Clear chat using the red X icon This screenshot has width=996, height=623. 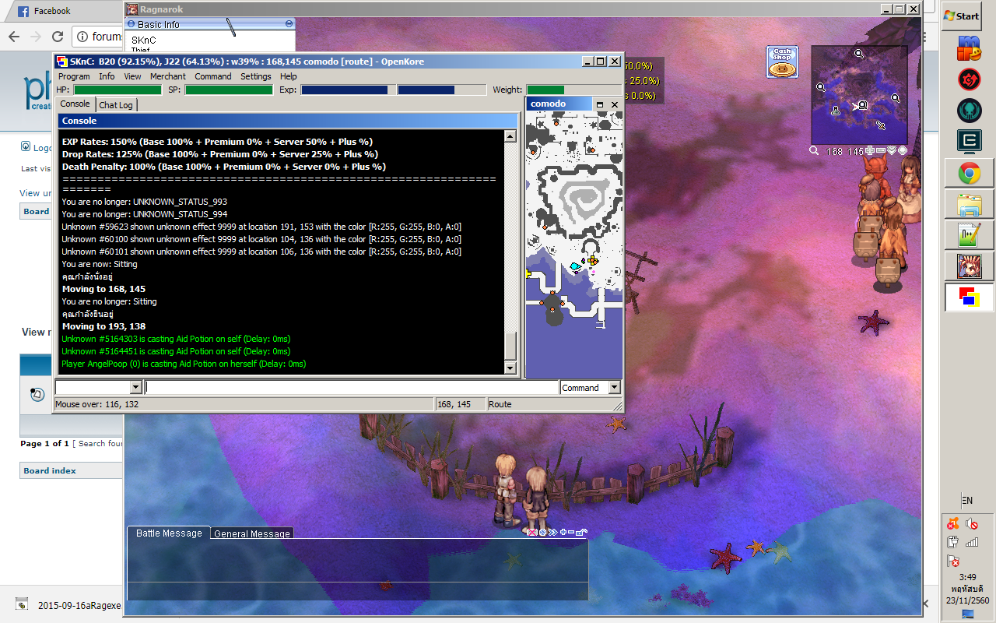click(x=531, y=533)
